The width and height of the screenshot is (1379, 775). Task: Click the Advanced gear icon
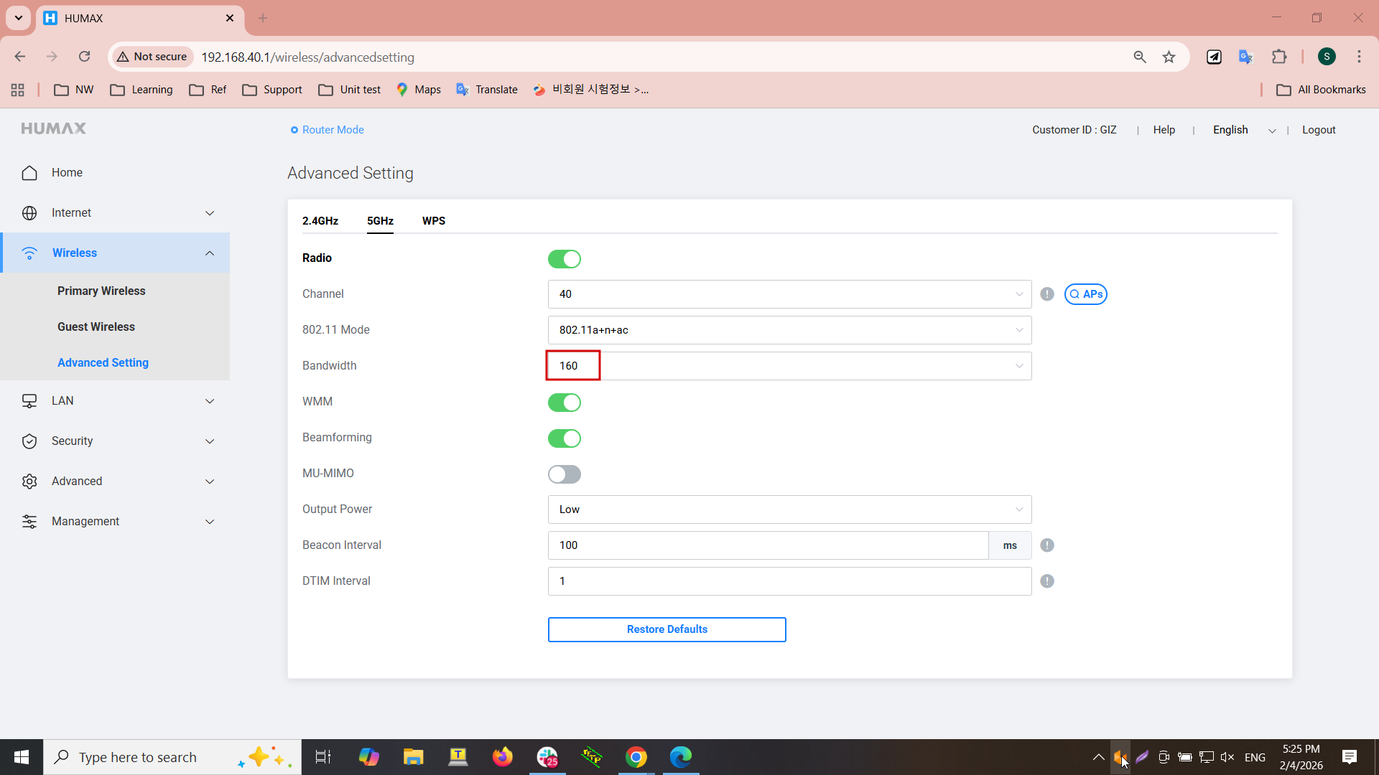29,482
